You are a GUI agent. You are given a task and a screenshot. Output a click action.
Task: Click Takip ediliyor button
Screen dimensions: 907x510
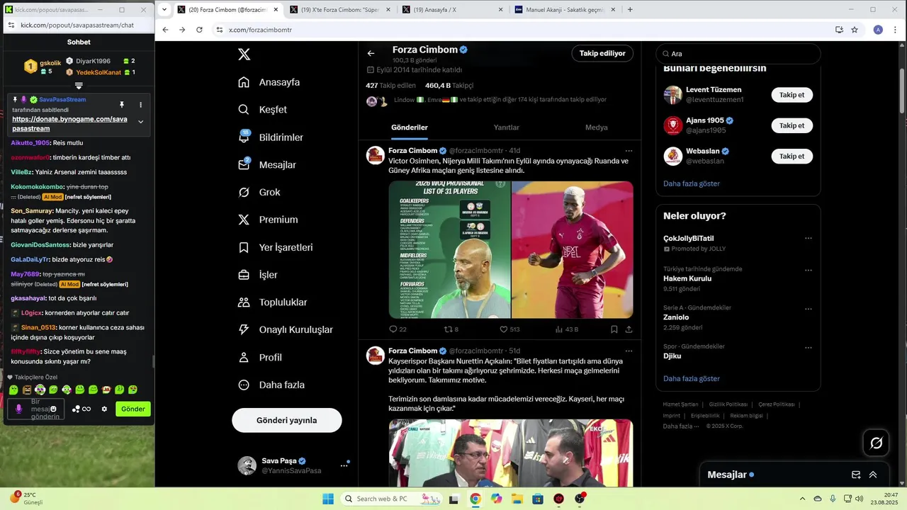coord(602,53)
